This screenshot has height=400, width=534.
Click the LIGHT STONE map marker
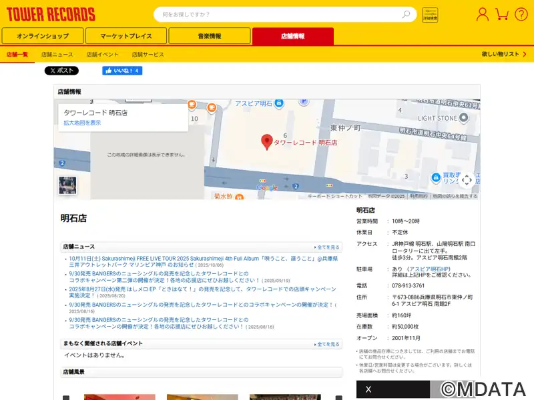coord(463,118)
